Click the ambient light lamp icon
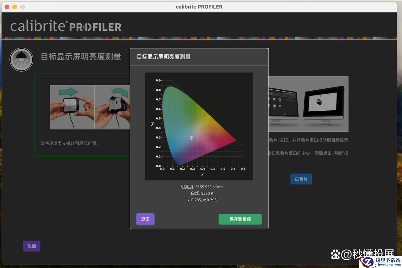Screen dimensions: 402x268 click(x=21, y=60)
